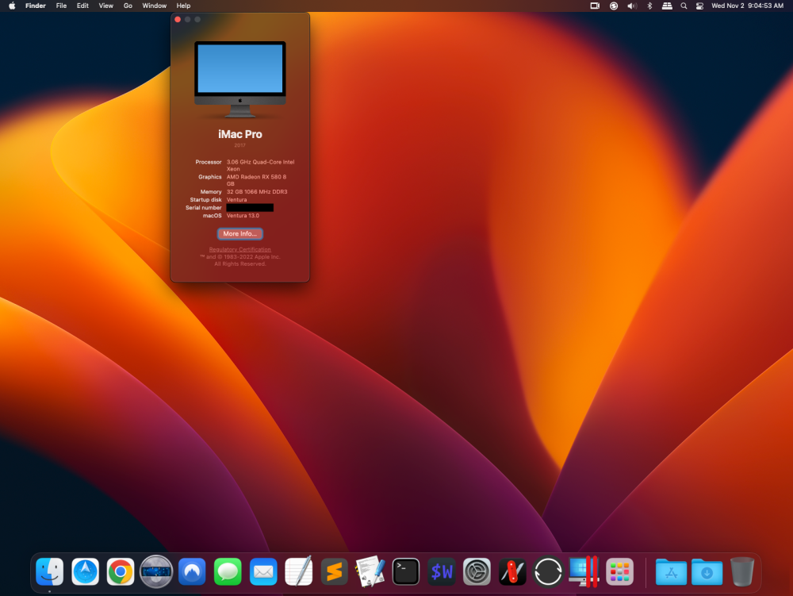Launch Terminal from the dock
This screenshot has height=596, width=793.
[405, 571]
